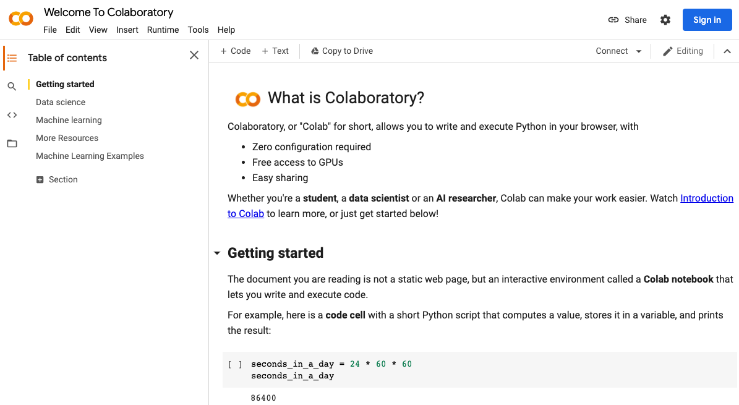Image resolution: width=739 pixels, height=405 pixels.
Task: Click the Welcome To Colaboratory notebook title
Action: coord(108,12)
